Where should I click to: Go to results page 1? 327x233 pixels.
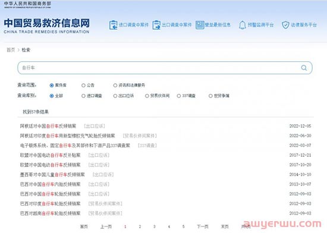tap(125, 226)
